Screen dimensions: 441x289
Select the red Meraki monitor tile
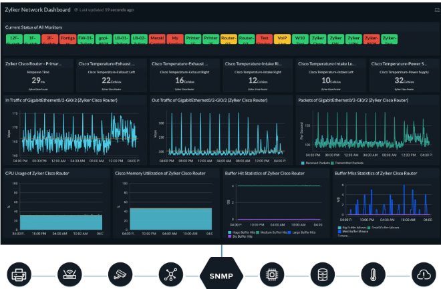pos(157,41)
